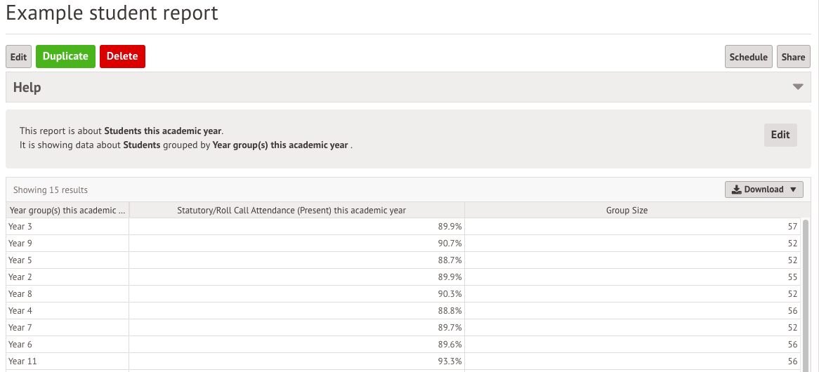Expand the Help section triangle
The image size is (819, 372).
tap(798, 87)
